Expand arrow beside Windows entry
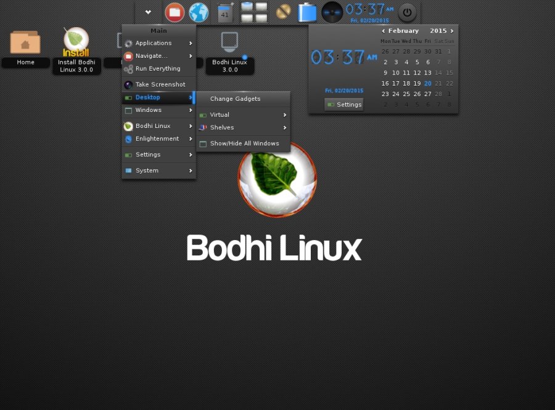 click(x=191, y=110)
